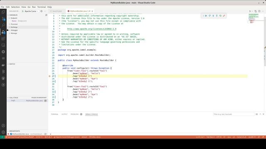Switch to the Problems panel tab
The image size is (266, 149).
(75, 114)
